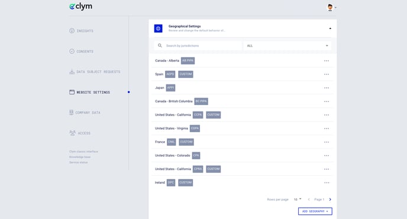Click the magnifier search icon
The width and height of the screenshot is (407, 219).
(160, 45)
